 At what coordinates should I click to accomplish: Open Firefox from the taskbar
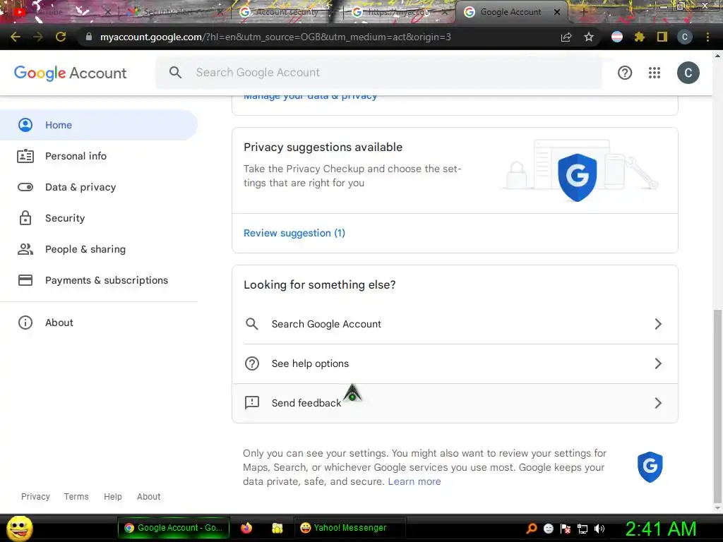[x=246, y=528]
